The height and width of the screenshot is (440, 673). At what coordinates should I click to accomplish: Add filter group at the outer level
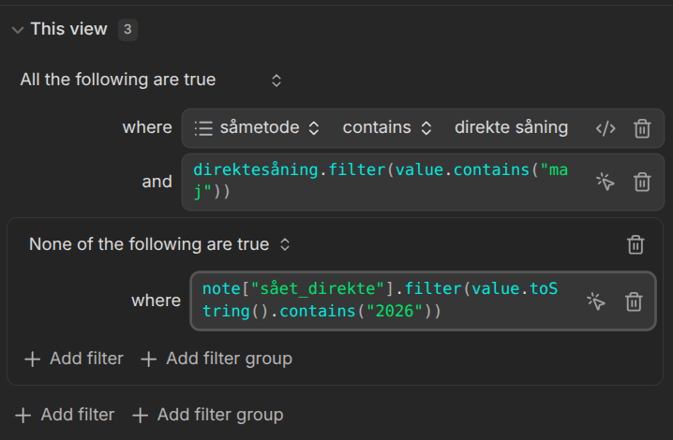[208, 415]
